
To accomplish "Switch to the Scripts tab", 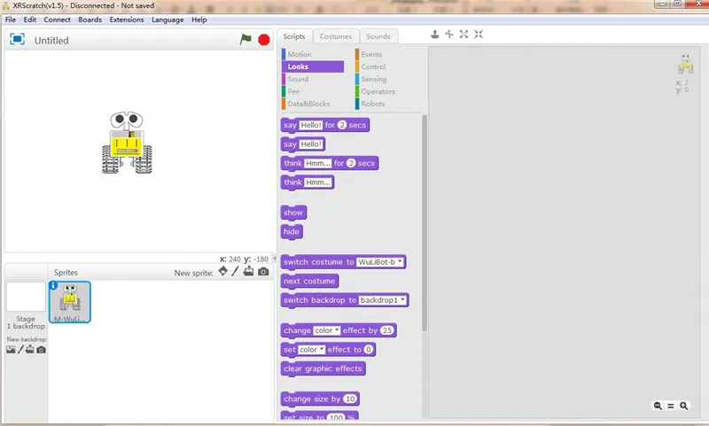I will [x=294, y=36].
